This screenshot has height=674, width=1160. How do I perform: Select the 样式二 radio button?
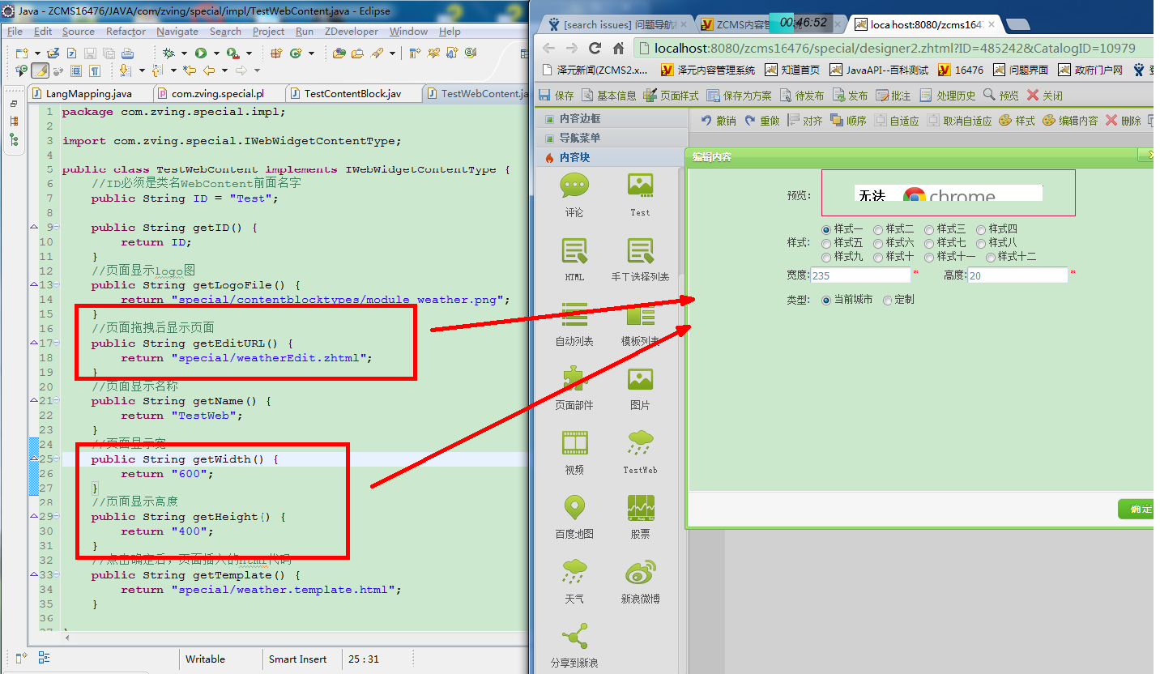point(878,230)
